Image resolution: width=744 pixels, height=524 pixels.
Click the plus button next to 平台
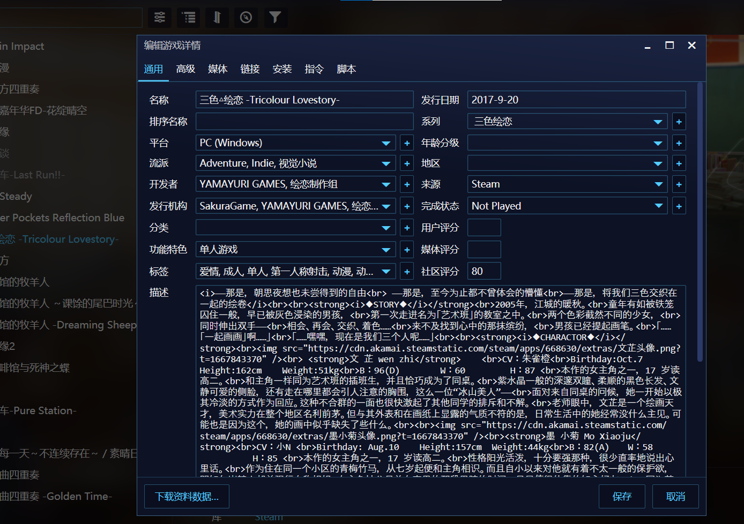(x=407, y=143)
